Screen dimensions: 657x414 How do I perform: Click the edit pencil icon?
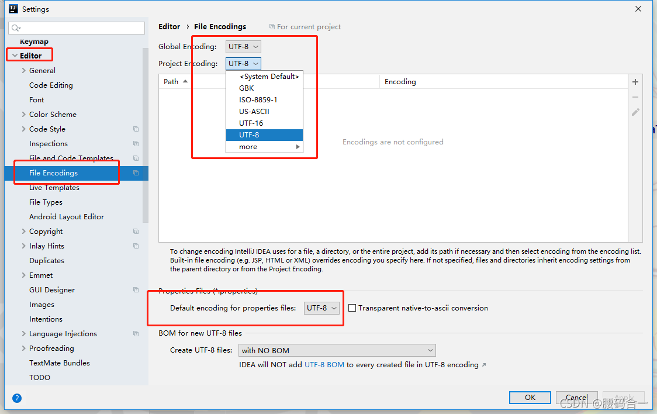(x=635, y=112)
